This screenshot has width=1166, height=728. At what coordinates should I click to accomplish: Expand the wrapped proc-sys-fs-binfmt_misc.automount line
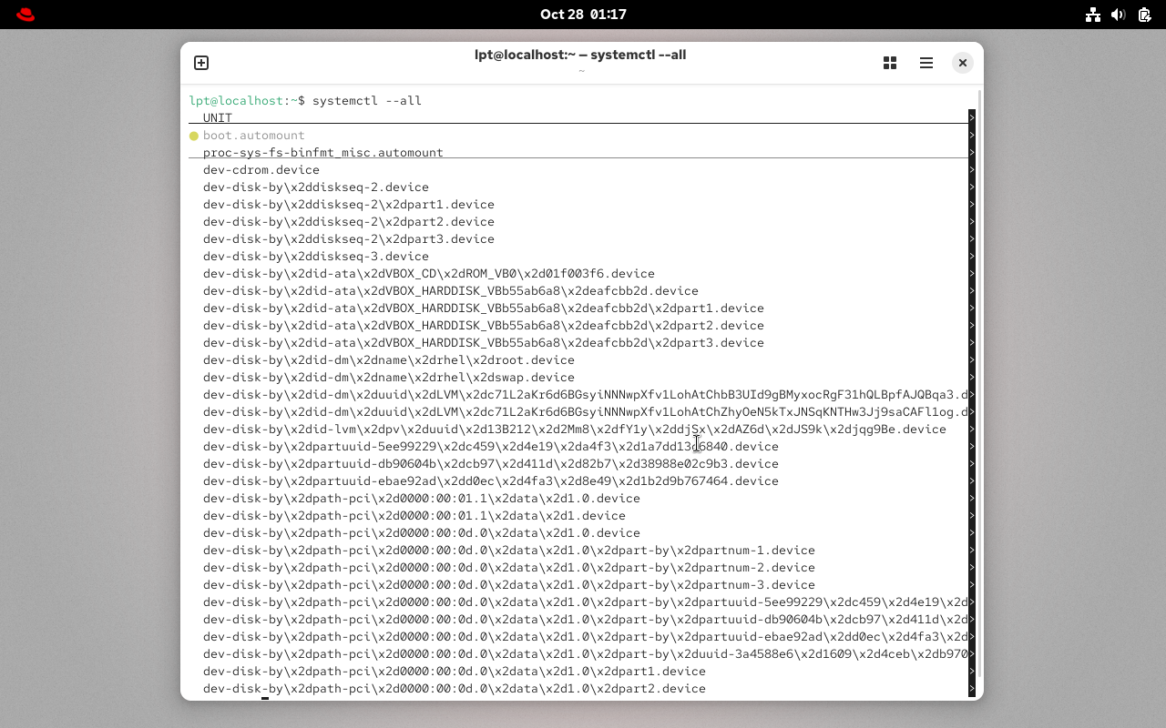pyautogui.click(x=971, y=152)
